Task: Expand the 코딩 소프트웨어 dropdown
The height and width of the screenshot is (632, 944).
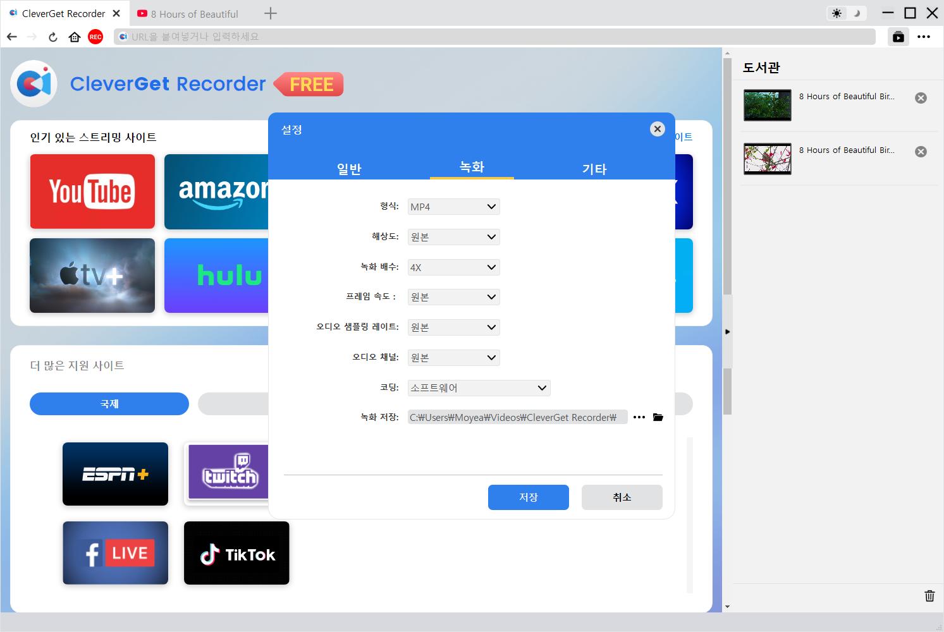Action: click(x=479, y=388)
